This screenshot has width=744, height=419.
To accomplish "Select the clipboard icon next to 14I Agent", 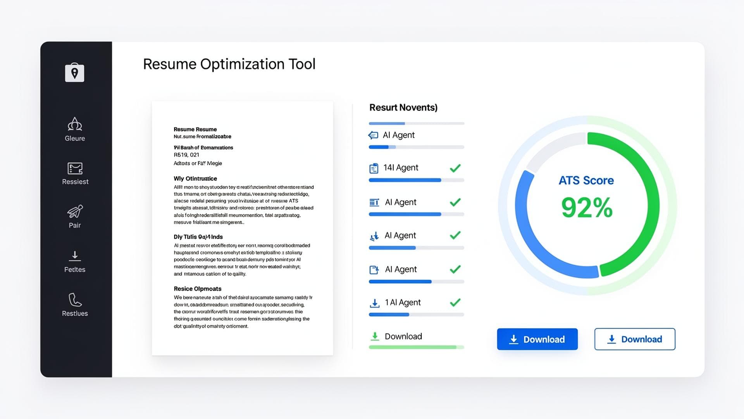I will coord(374,168).
